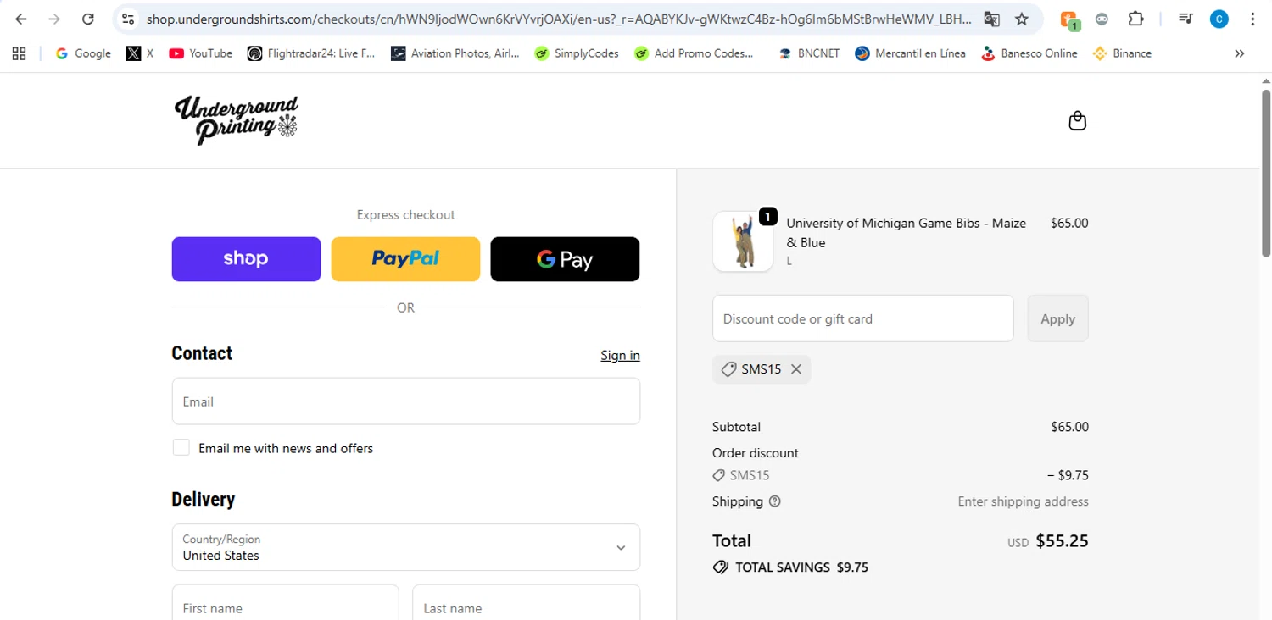Check Email me with news and offers
This screenshot has height=620, width=1272.
[x=181, y=447]
